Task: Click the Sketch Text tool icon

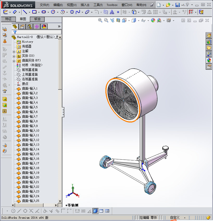Action: click(112, 12)
